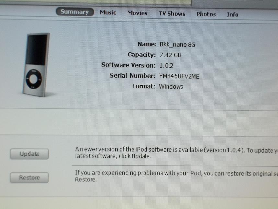278x209 pixels.
Task: Open the Music tab
Action: tap(108, 12)
